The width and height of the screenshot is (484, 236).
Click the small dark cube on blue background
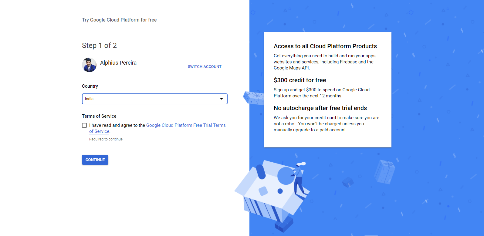coord(348,182)
